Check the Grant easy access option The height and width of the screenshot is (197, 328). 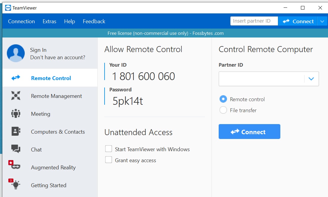[108, 160]
